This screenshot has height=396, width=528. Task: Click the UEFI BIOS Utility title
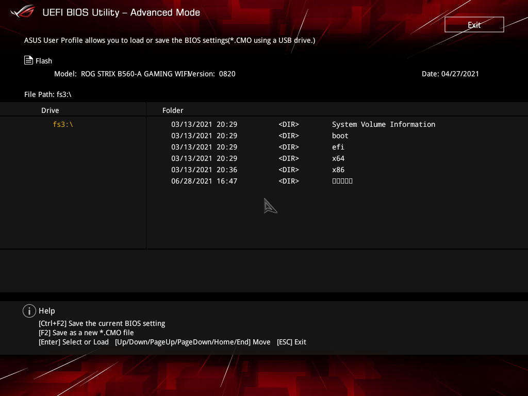click(121, 12)
